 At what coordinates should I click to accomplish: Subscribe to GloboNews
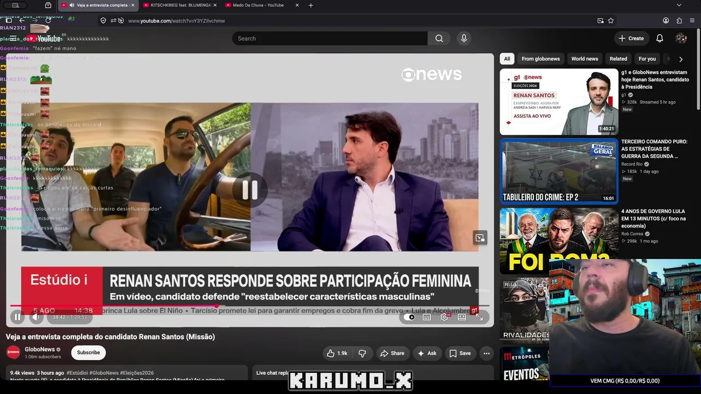88,352
